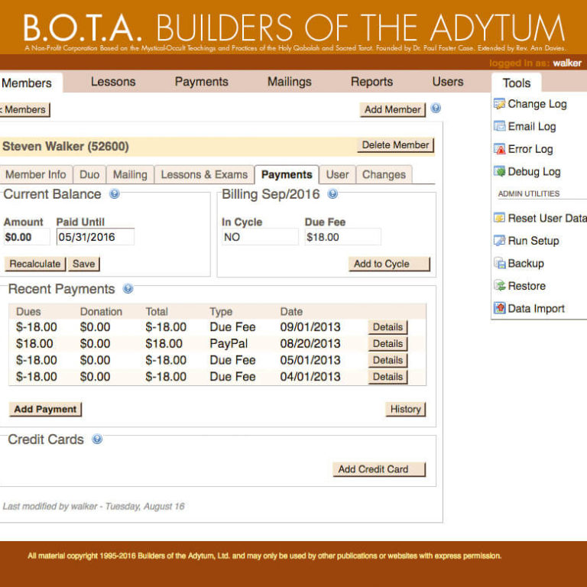Select the member Payments sub-tab

click(x=287, y=174)
